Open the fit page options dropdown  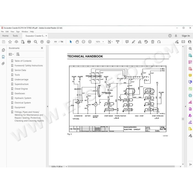click(x=110, y=42)
